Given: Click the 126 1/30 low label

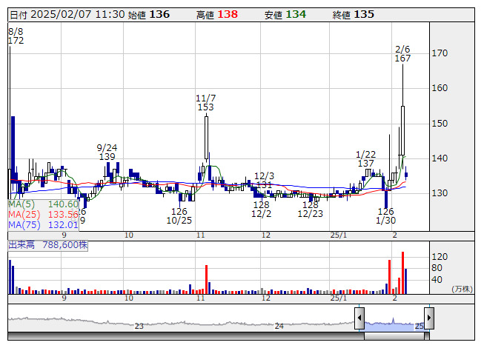Looking at the screenshot, I should pyautogui.click(x=386, y=215).
